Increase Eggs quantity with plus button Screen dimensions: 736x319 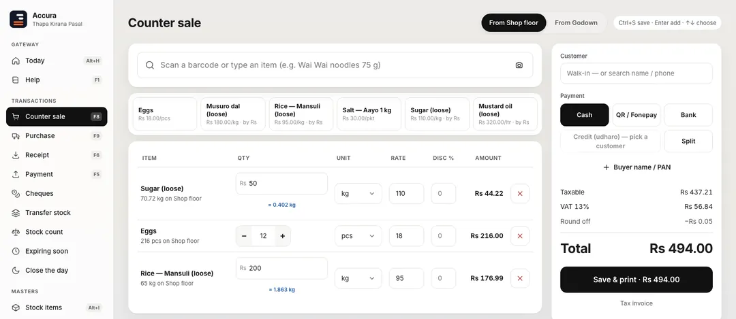point(283,236)
